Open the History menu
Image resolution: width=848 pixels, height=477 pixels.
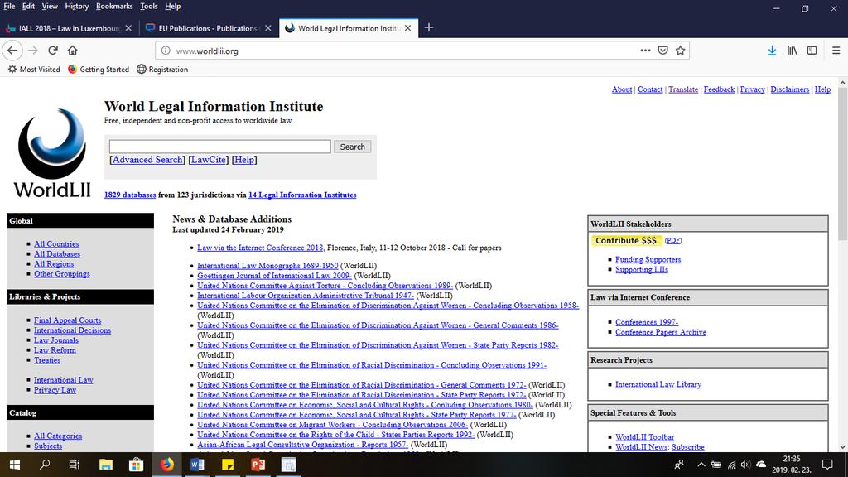pyautogui.click(x=76, y=6)
